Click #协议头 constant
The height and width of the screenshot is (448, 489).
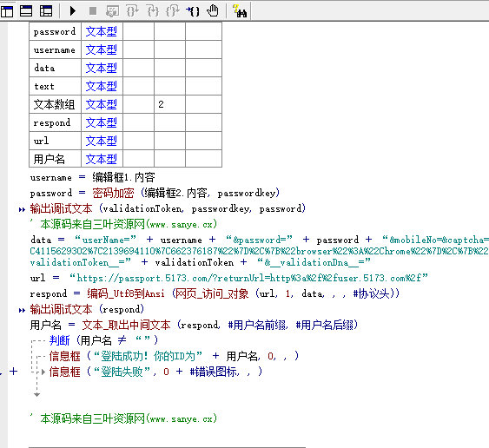[371, 293]
